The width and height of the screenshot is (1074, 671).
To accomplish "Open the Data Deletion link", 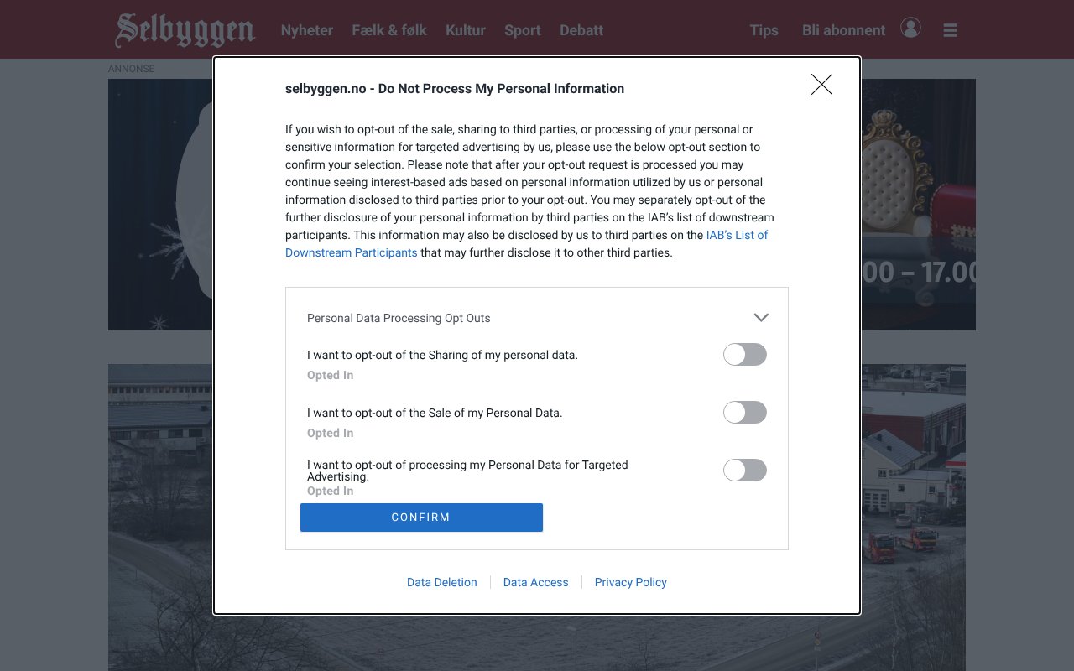I will (441, 582).
